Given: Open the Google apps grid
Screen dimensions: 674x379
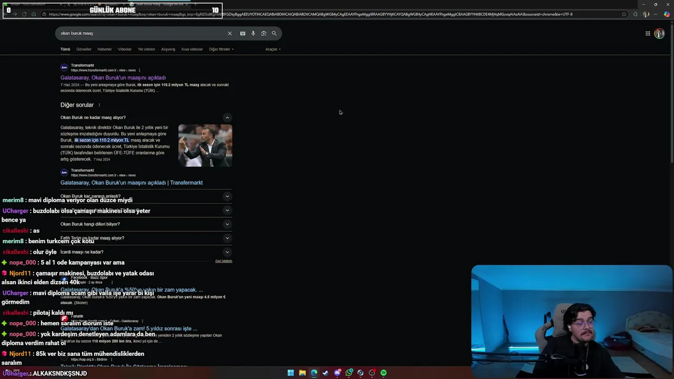Looking at the screenshot, I should pyautogui.click(x=648, y=34).
